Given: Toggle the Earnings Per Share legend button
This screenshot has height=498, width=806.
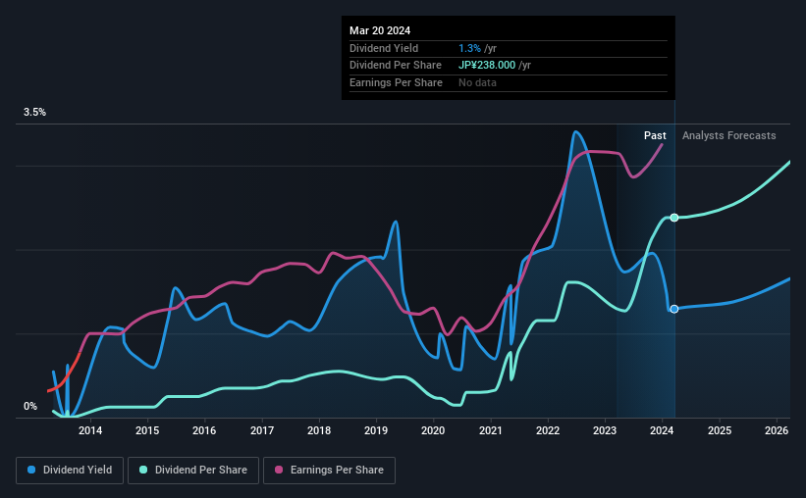Looking at the screenshot, I should coord(330,471).
